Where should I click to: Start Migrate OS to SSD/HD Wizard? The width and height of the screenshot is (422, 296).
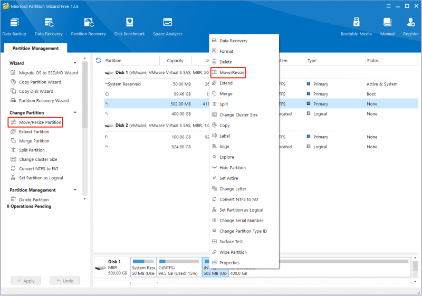pyautogui.click(x=44, y=73)
